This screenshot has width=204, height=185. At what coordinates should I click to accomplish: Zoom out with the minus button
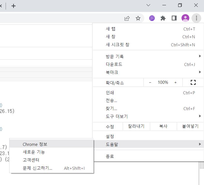[150, 82]
